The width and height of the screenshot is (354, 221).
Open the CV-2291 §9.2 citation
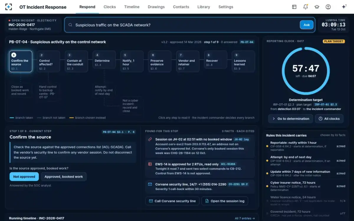[238, 184]
